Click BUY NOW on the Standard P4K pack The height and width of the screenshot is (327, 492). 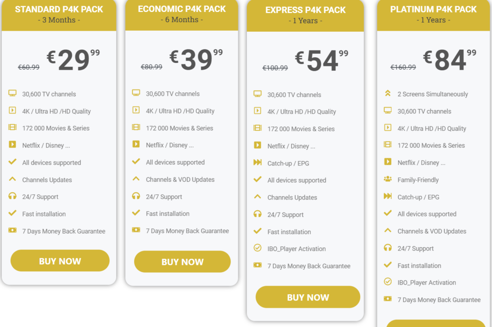coord(60,260)
